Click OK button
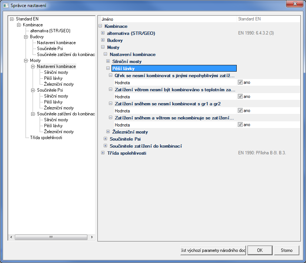Viewport: 306px width, 263px height. click(x=260, y=250)
